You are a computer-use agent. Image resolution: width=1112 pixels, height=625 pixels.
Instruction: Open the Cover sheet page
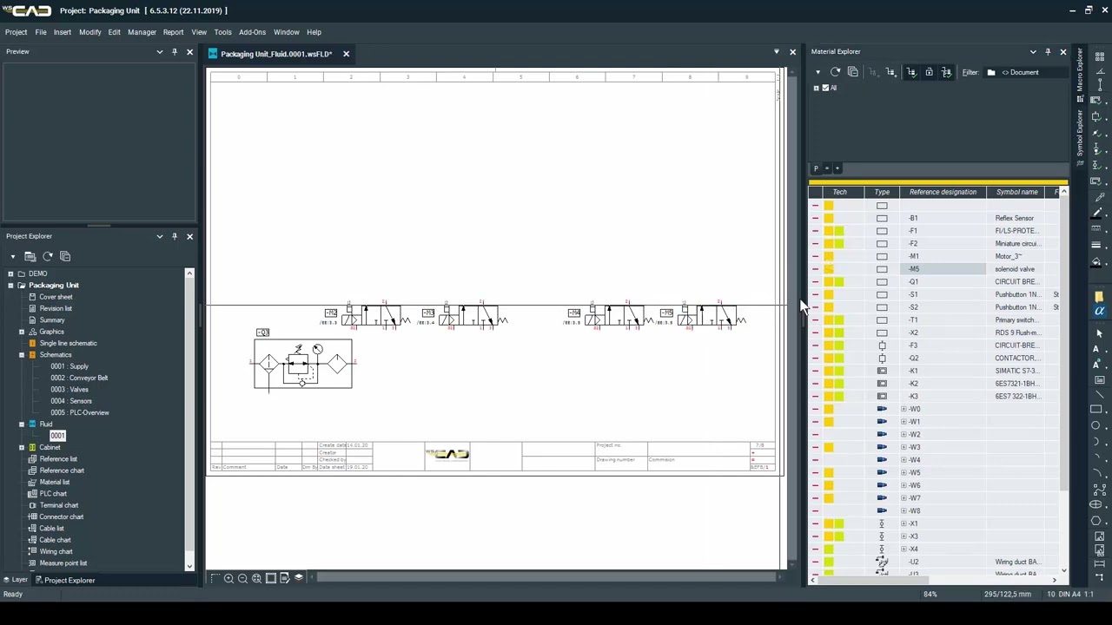(x=56, y=297)
